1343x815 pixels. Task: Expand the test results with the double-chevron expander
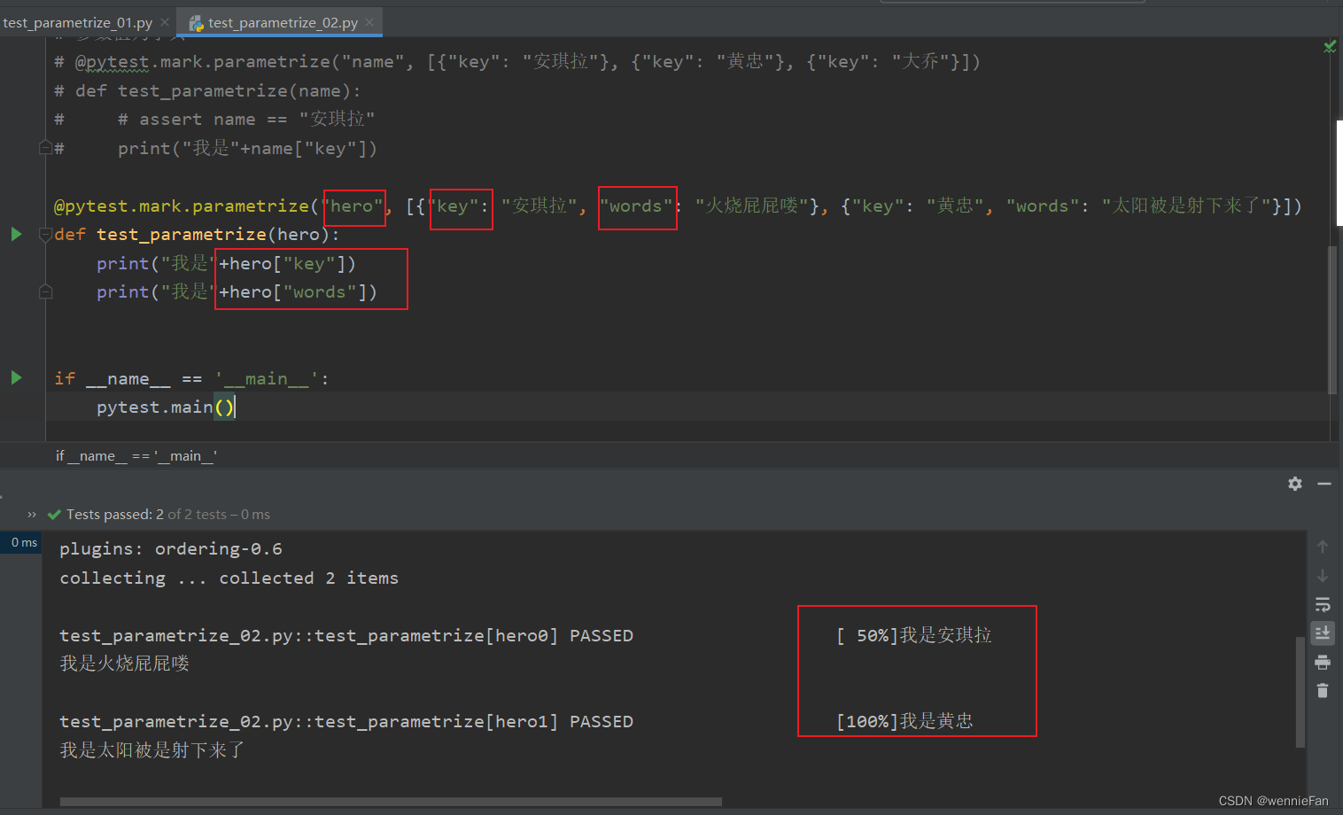pyautogui.click(x=31, y=514)
